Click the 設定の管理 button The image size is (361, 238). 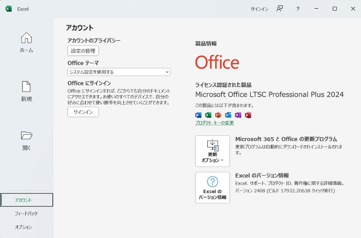pos(83,51)
